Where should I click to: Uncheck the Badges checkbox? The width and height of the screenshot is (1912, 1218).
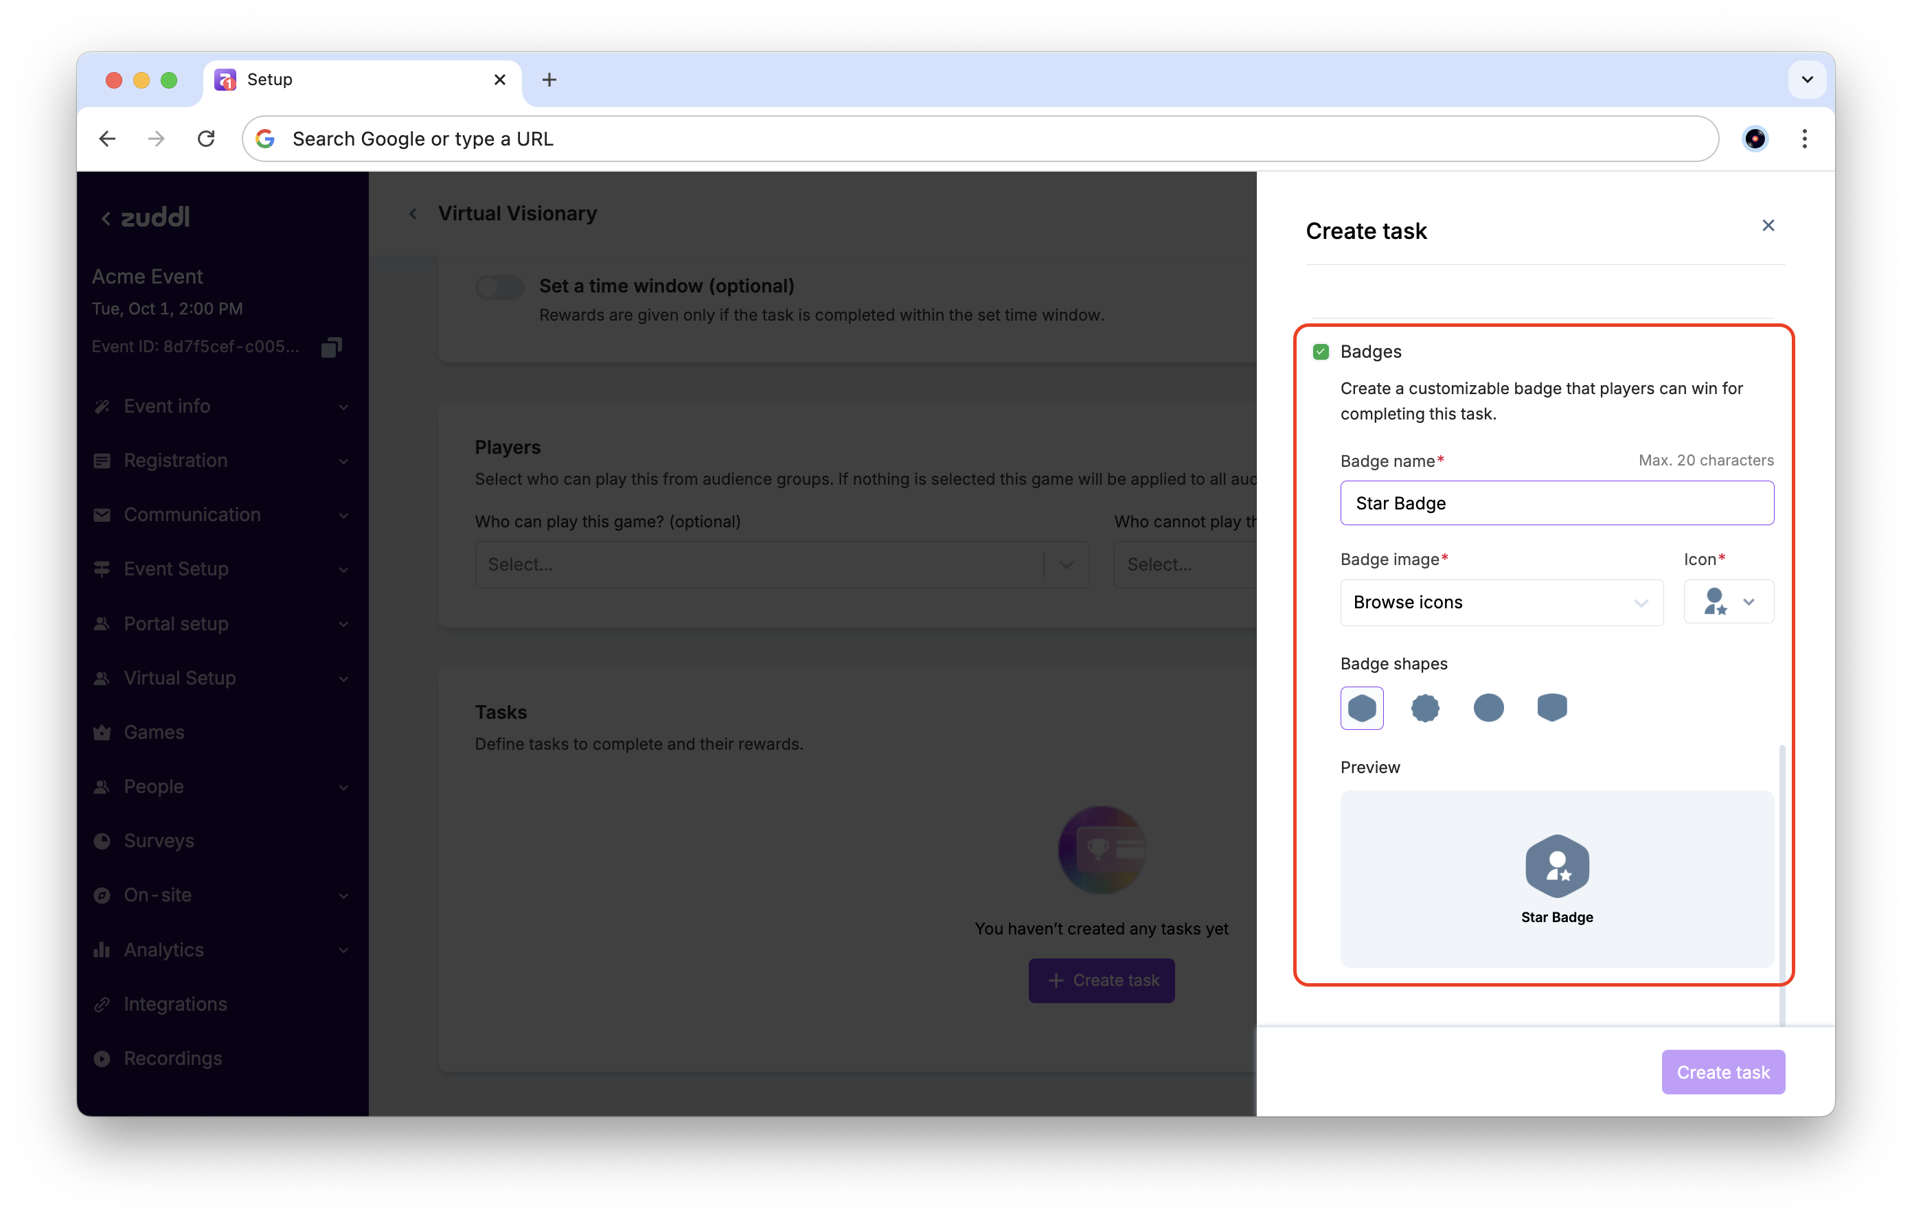pos(1321,352)
